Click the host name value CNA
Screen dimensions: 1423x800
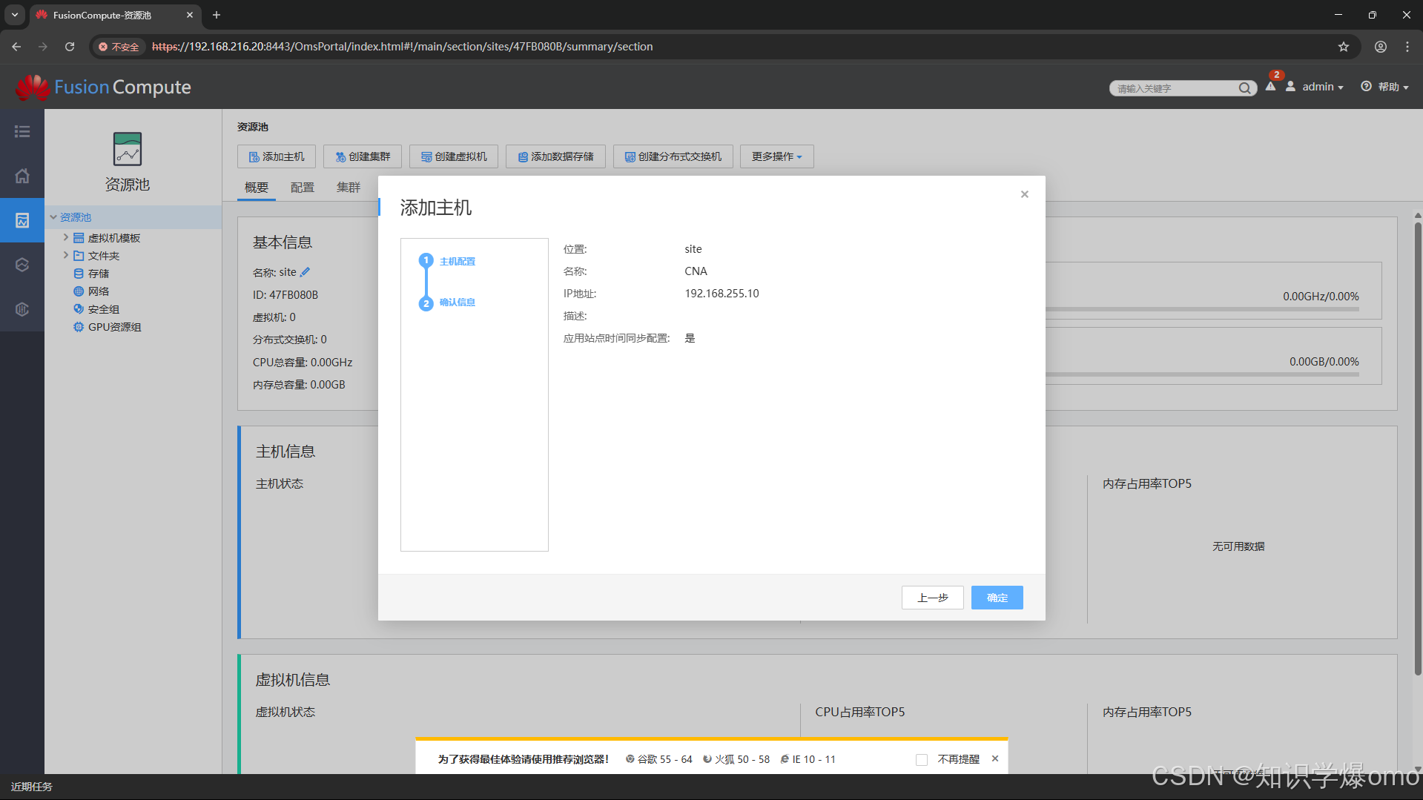click(x=696, y=271)
